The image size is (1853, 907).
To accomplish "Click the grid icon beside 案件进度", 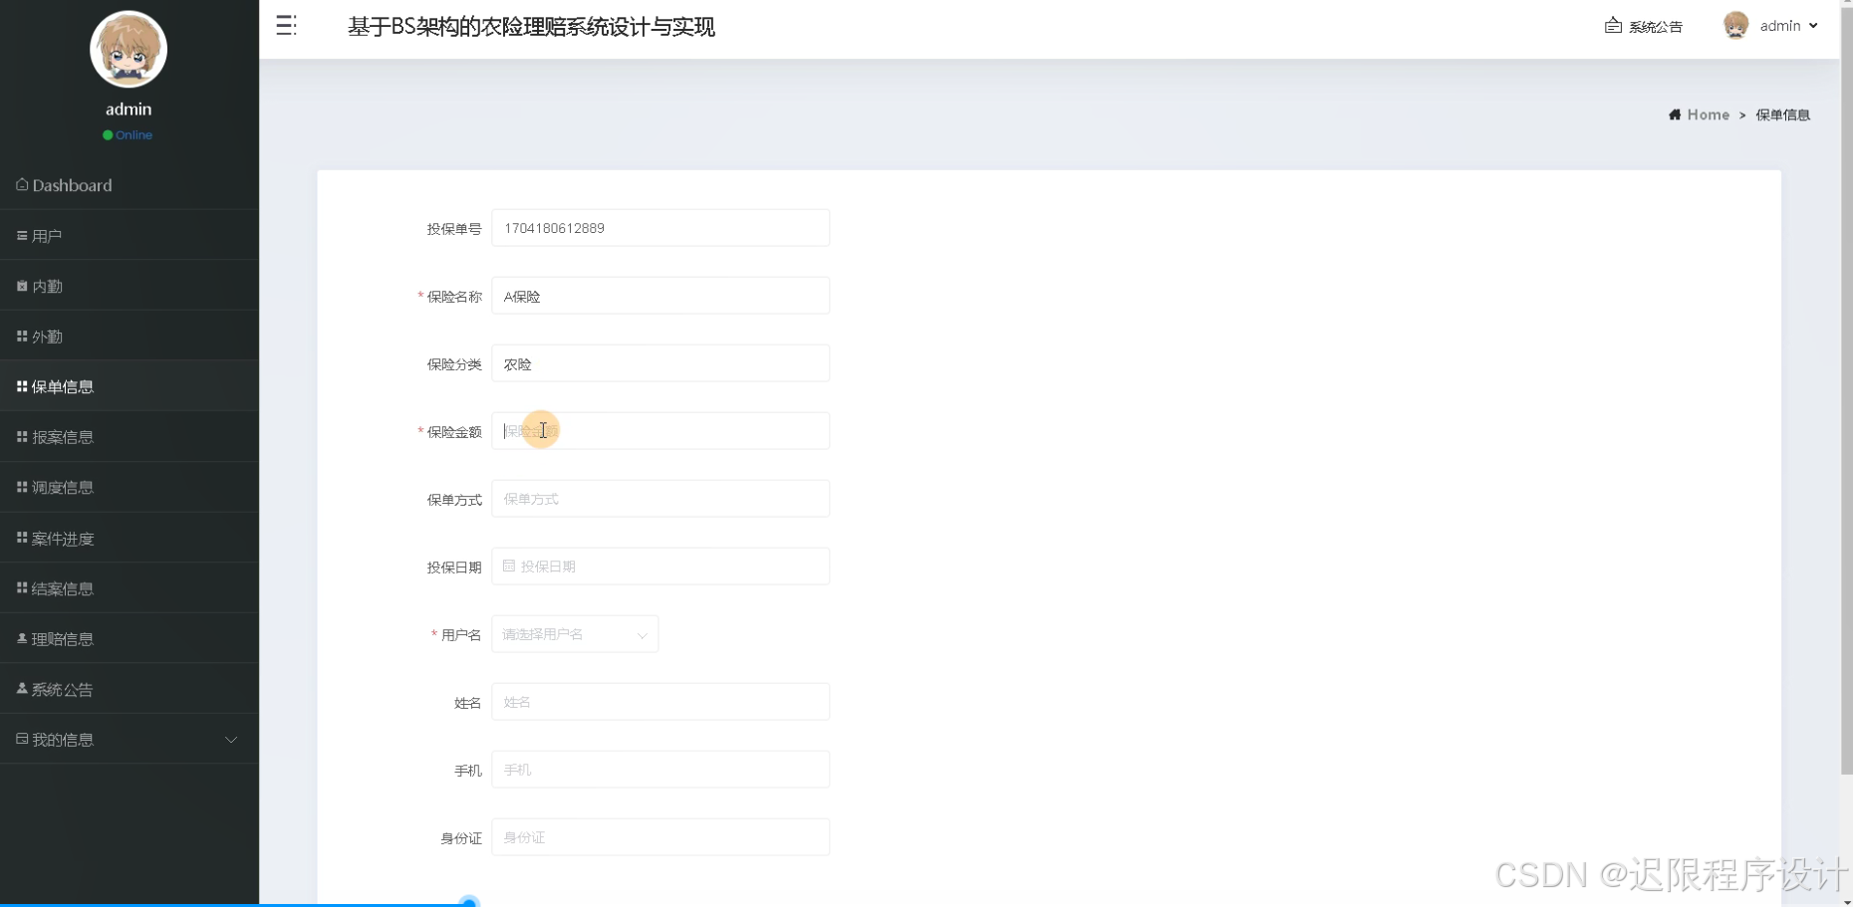I will (22, 538).
